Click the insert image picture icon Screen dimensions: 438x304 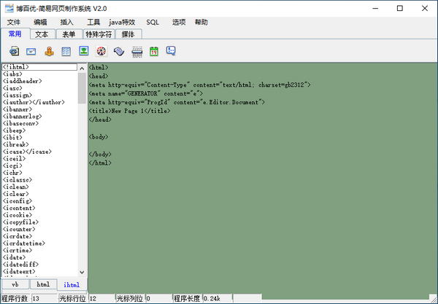click(84, 51)
